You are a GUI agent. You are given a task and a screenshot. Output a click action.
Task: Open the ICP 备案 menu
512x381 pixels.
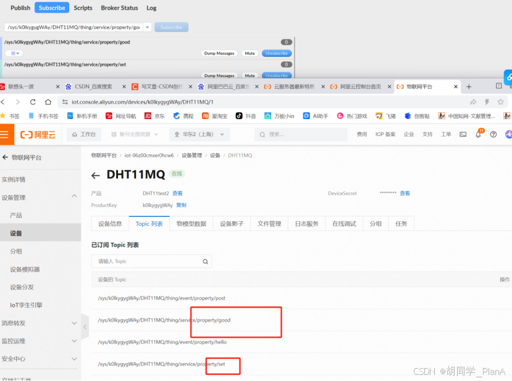[385, 134]
